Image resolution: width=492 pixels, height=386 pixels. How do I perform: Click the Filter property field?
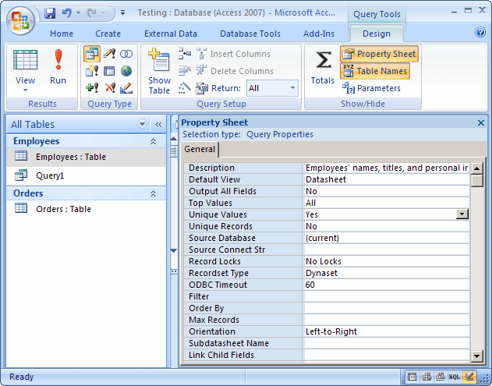[x=386, y=296]
